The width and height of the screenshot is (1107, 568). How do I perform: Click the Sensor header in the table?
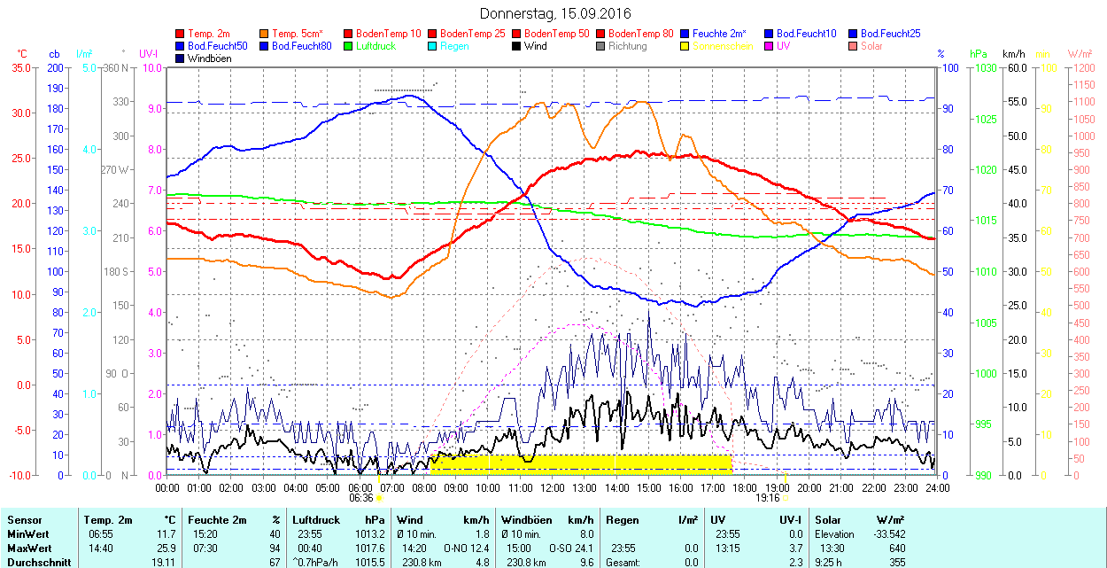point(24,520)
